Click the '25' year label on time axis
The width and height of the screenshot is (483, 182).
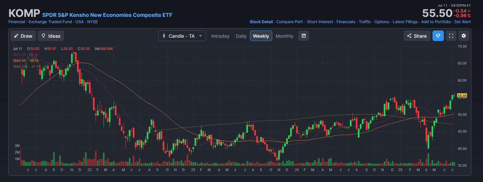(x=400, y=170)
